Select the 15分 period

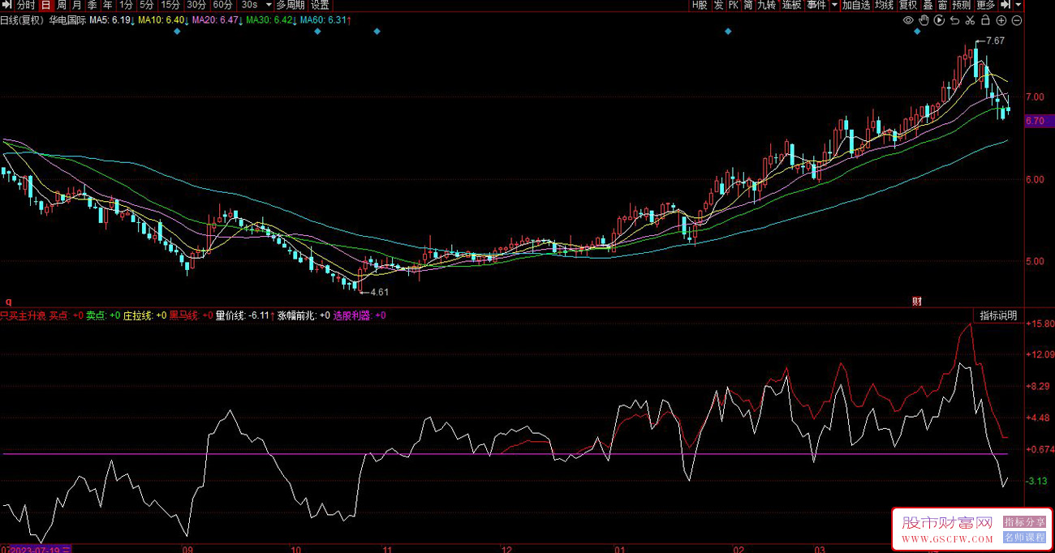[170, 5]
